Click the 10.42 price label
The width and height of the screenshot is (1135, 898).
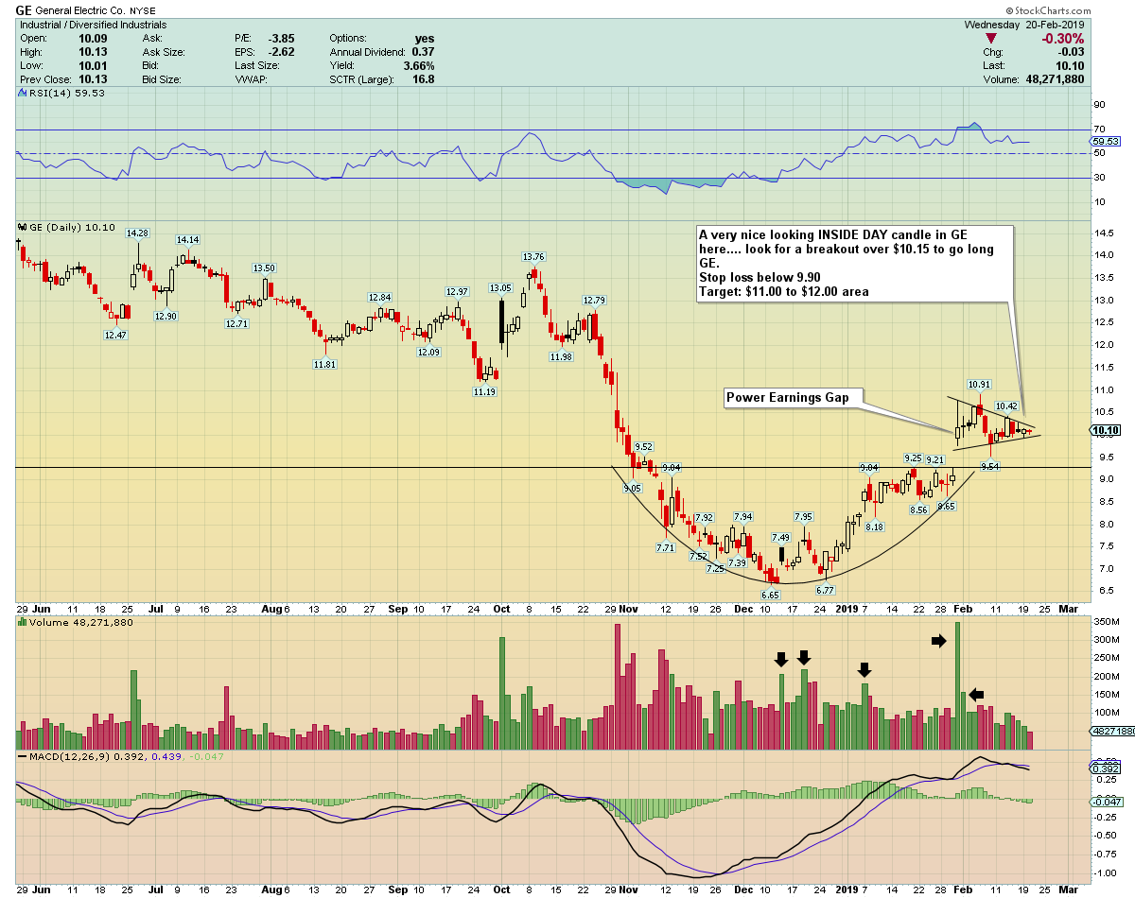click(x=1006, y=406)
